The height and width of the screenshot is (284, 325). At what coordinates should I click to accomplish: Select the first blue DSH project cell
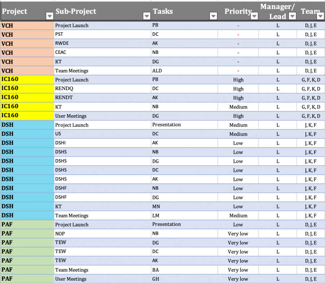coord(27,125)
